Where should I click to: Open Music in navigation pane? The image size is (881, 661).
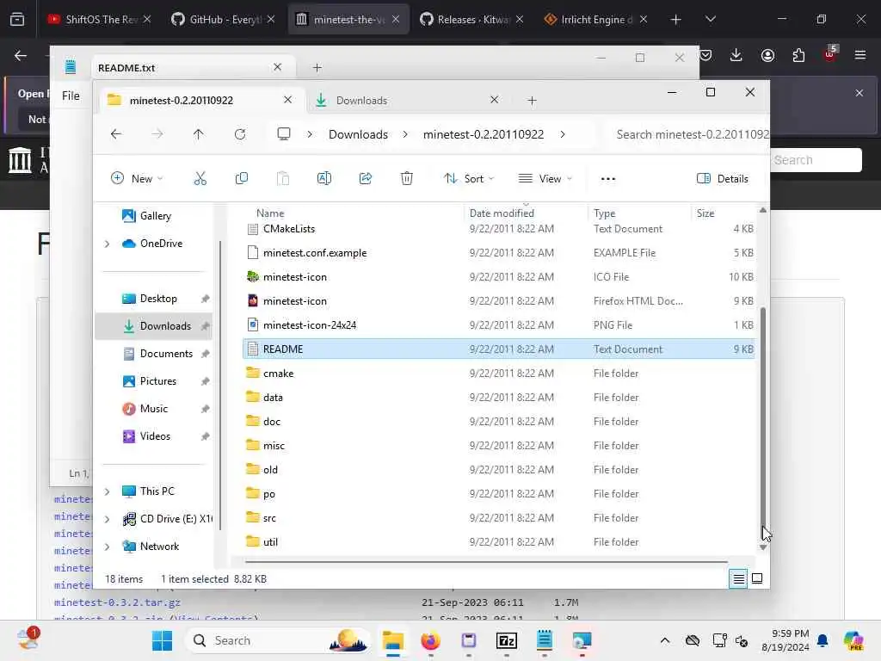(154, 409)
